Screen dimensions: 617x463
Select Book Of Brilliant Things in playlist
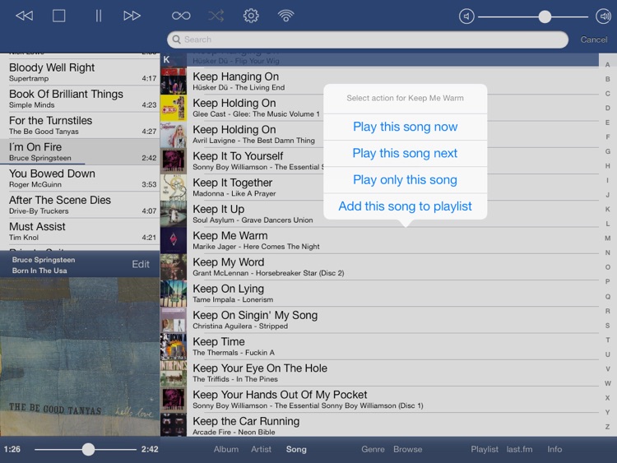80,99
